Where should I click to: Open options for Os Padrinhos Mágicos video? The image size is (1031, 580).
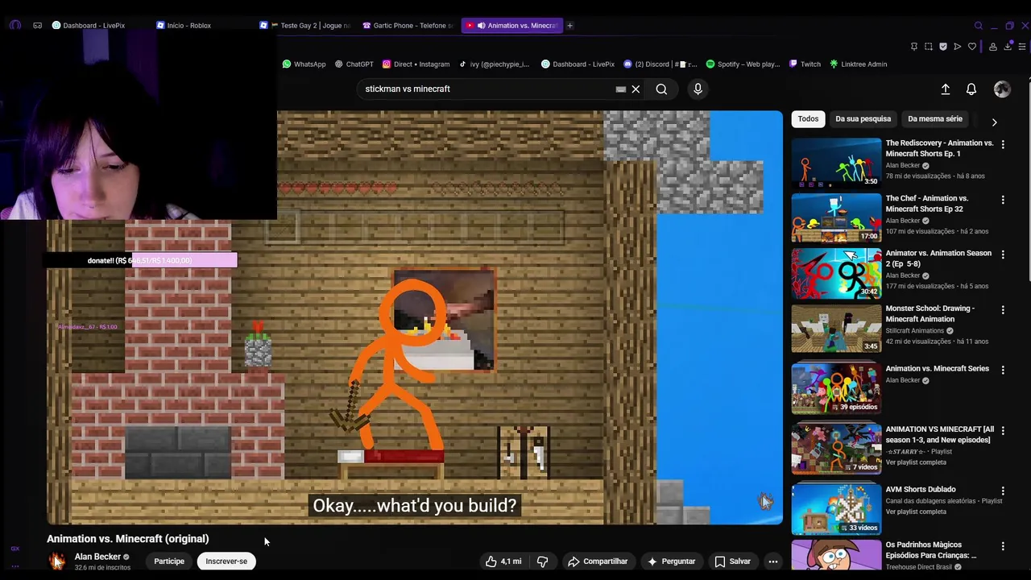click(1003, 546)
